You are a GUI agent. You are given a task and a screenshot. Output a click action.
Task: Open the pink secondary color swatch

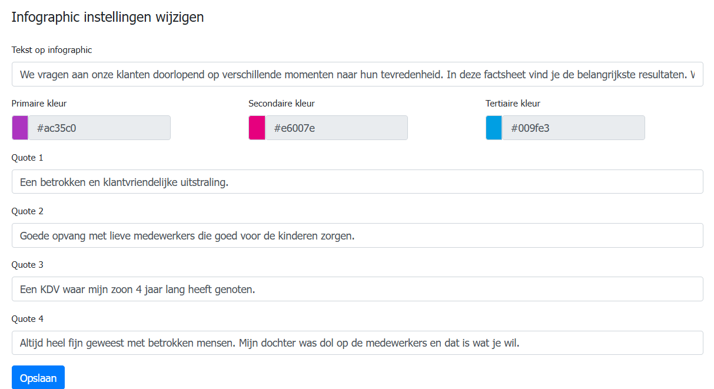(x=257, y=128)
